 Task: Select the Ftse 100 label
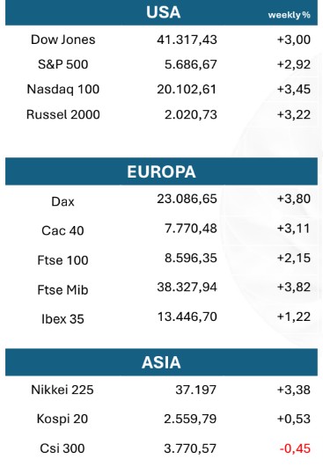[x=62, y=260]
